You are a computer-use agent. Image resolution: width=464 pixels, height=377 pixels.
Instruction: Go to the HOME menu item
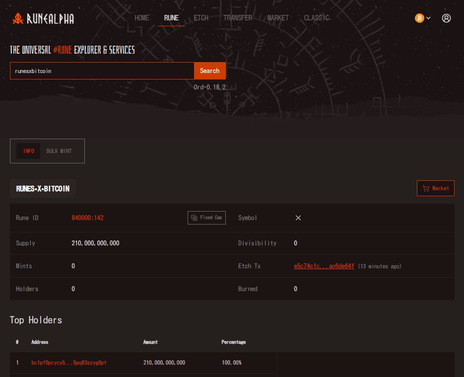(142, 18)
